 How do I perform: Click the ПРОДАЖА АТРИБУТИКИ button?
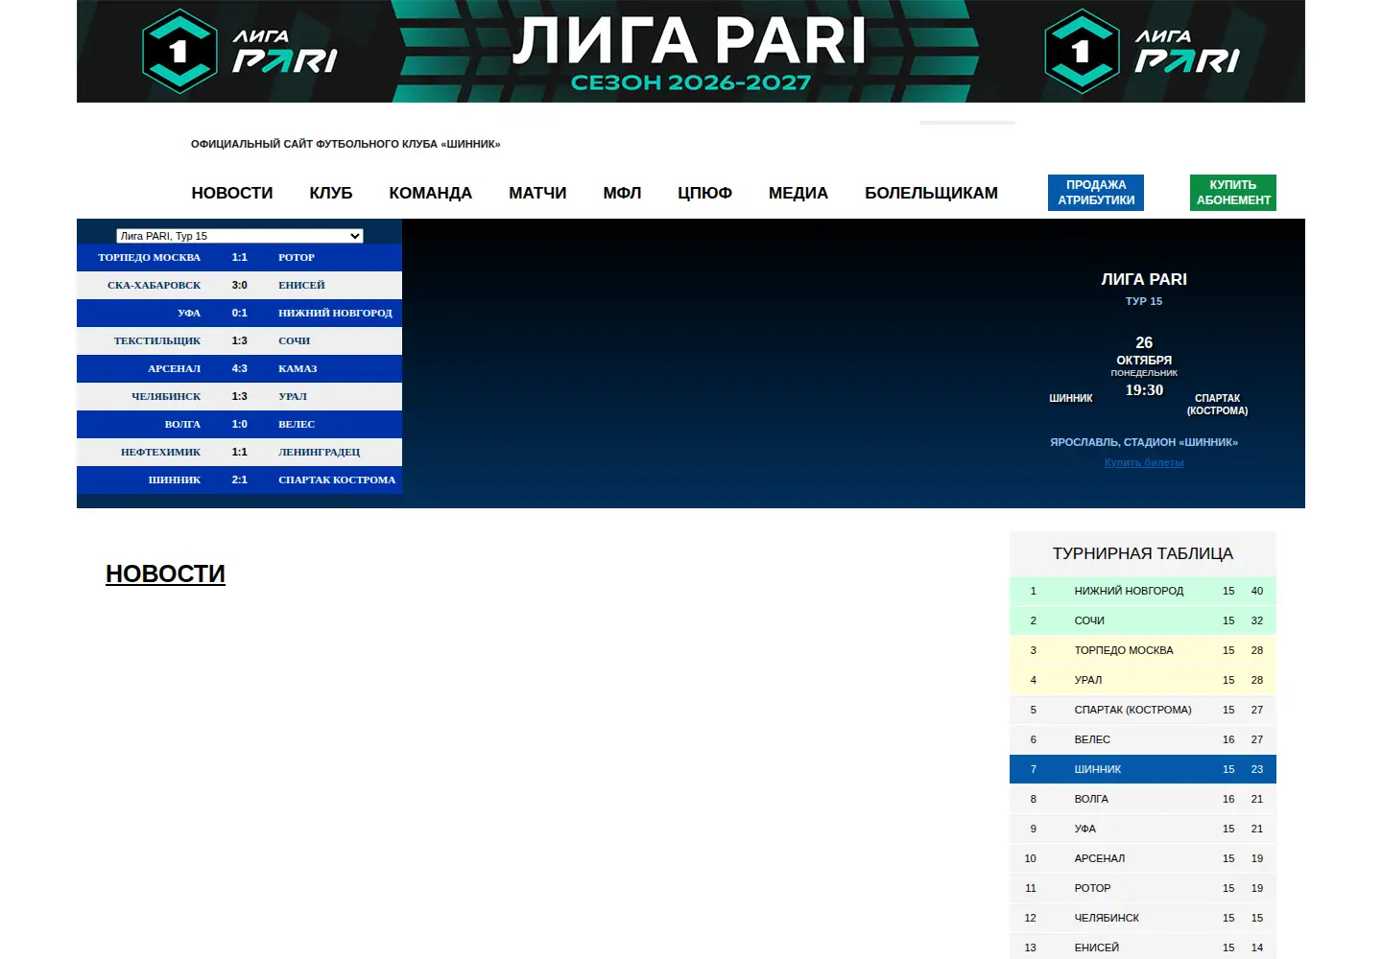(x=1096, y=193)
